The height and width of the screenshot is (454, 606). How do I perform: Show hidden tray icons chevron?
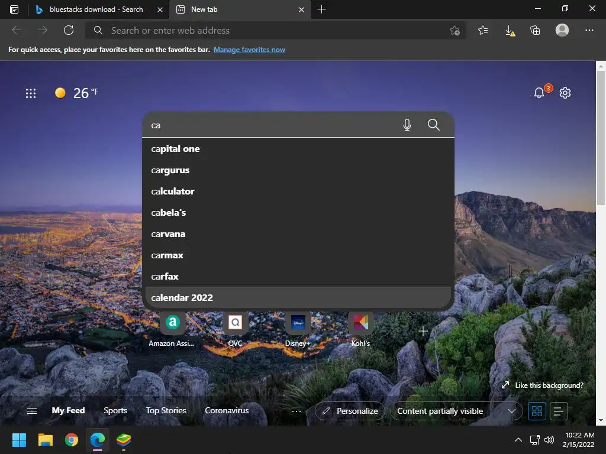pyautogui.click(x=518, y=440)
